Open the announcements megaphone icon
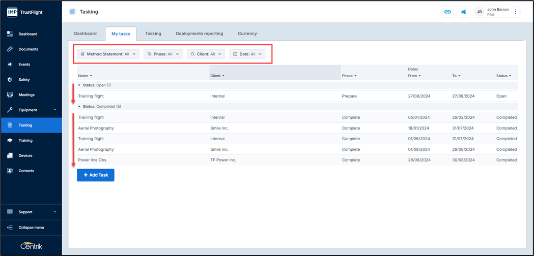The image size is (534, 256). pos(463,12)
